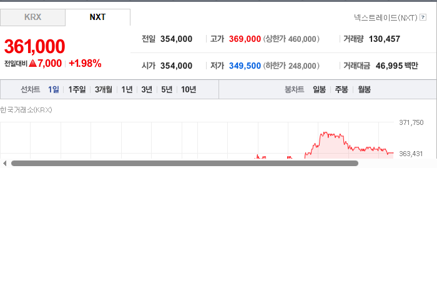437x306 pixels.
Task: Switch to the KRX tab
Action: tap(32, 17)
